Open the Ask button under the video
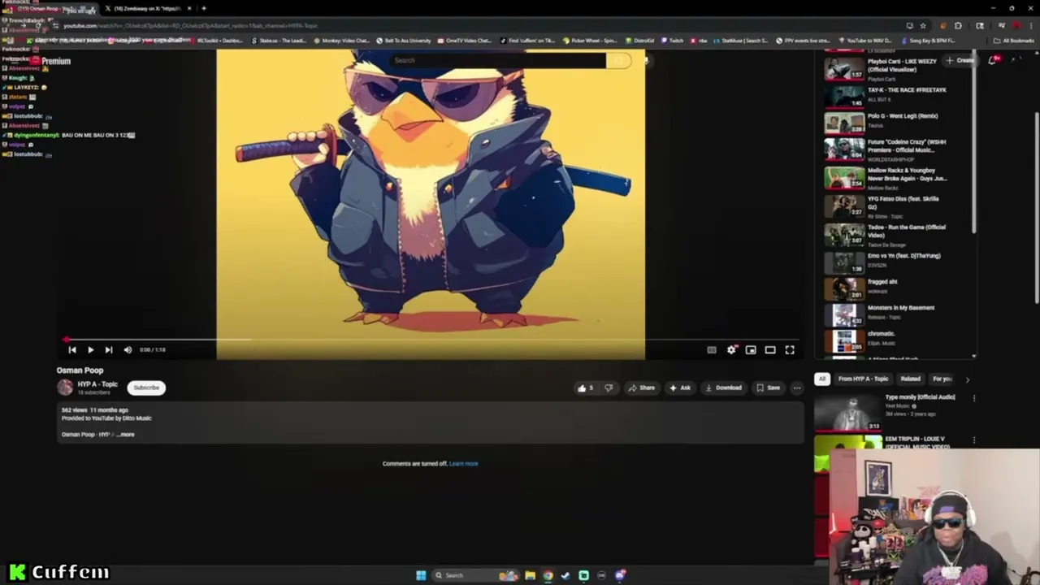The image size is (1040, 585). (680, 388)
